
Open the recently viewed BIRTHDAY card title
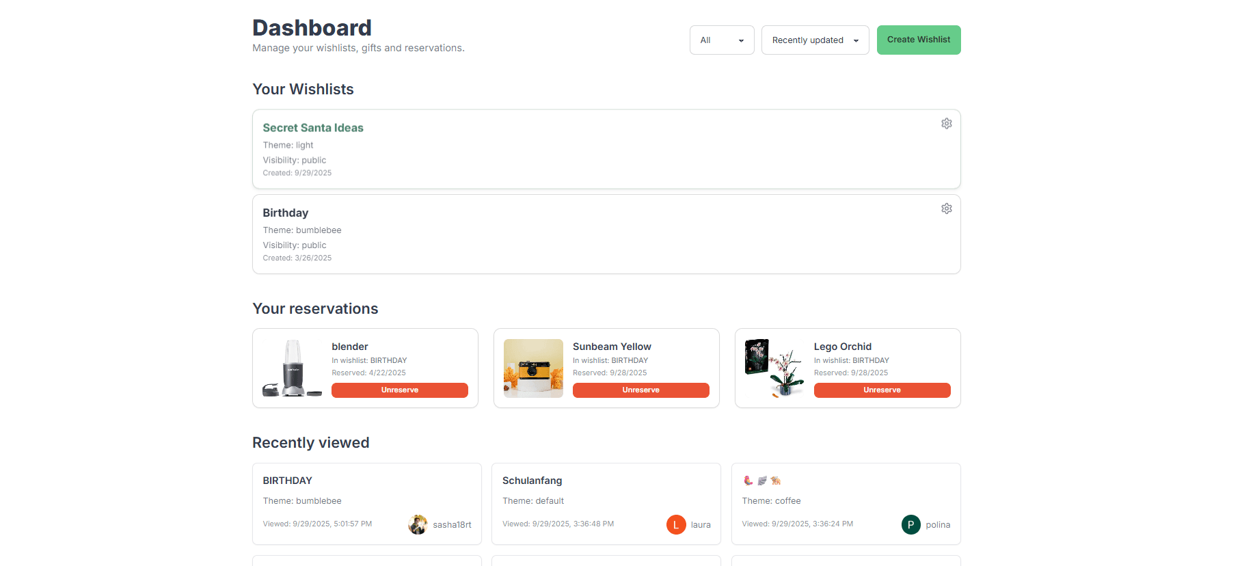(288, 481)
